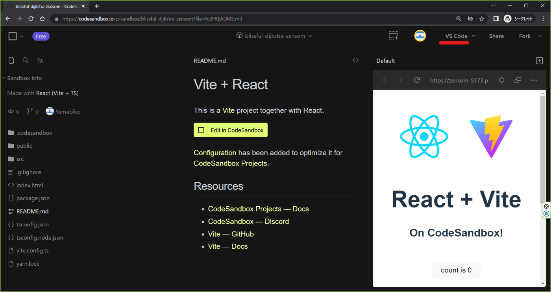551x292 pixels.
Task: Open the user avatar in top bar
Action: tap(420, 36)
